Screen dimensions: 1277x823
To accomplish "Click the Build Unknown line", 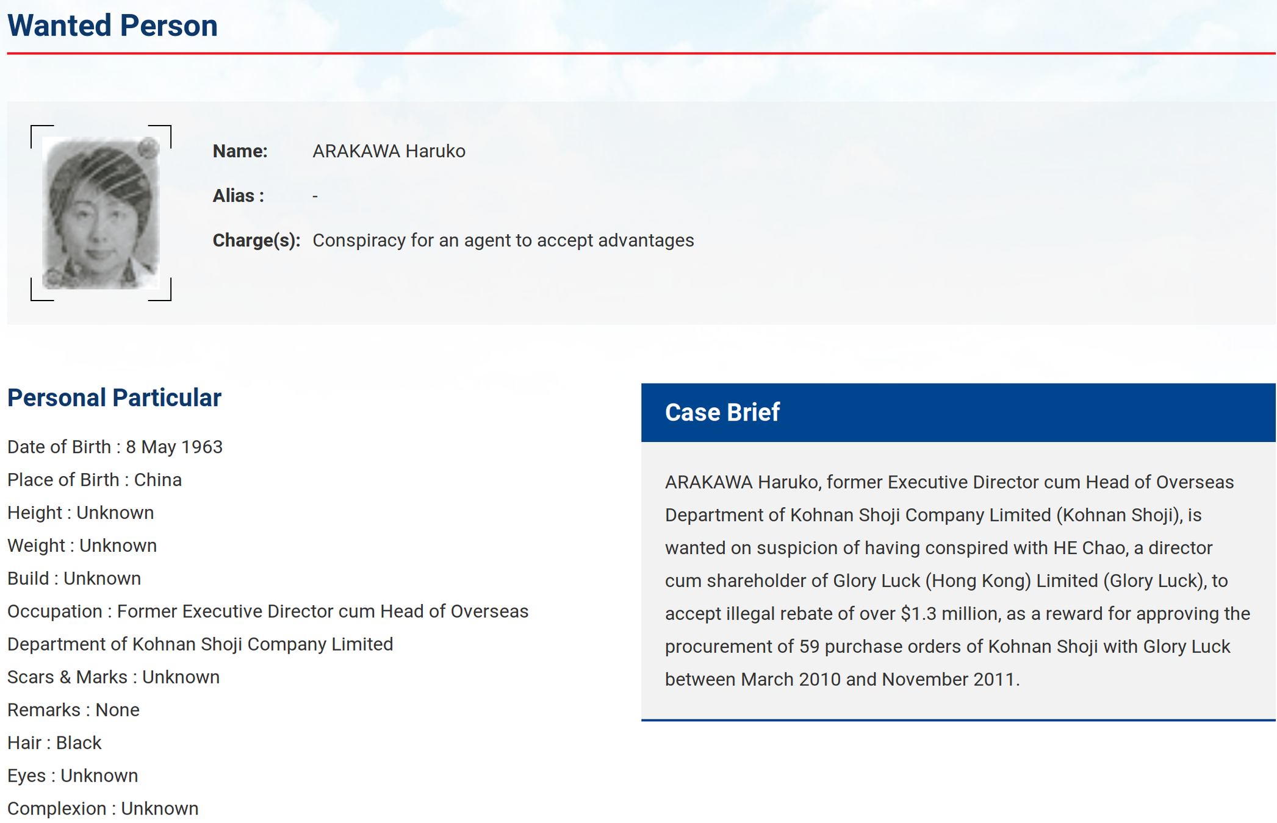I will coord(74,579).
